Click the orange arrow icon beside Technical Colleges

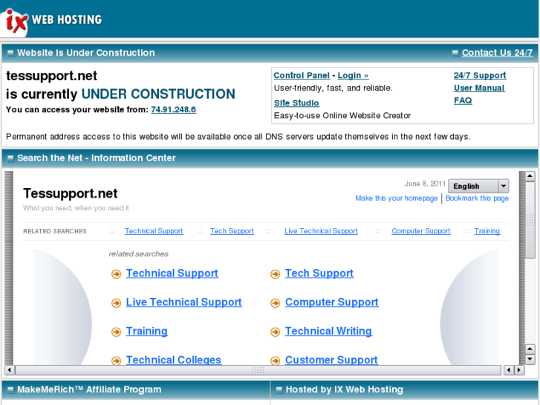pos(116,361)
